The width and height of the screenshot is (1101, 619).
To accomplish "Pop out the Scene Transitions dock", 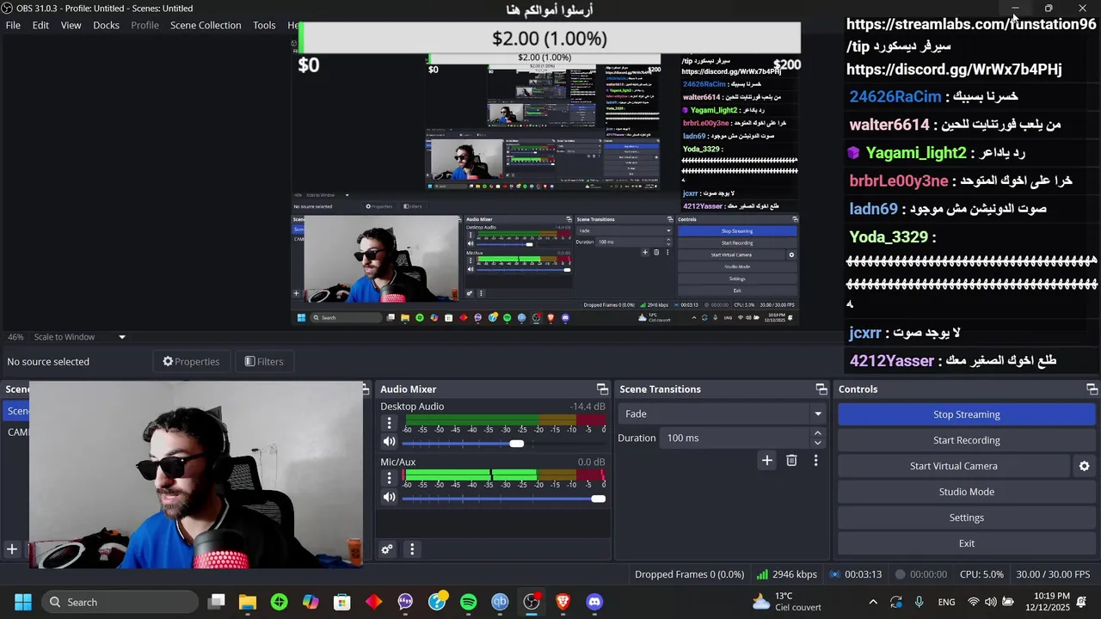I will pyautogui.click(x=821, y=389).
